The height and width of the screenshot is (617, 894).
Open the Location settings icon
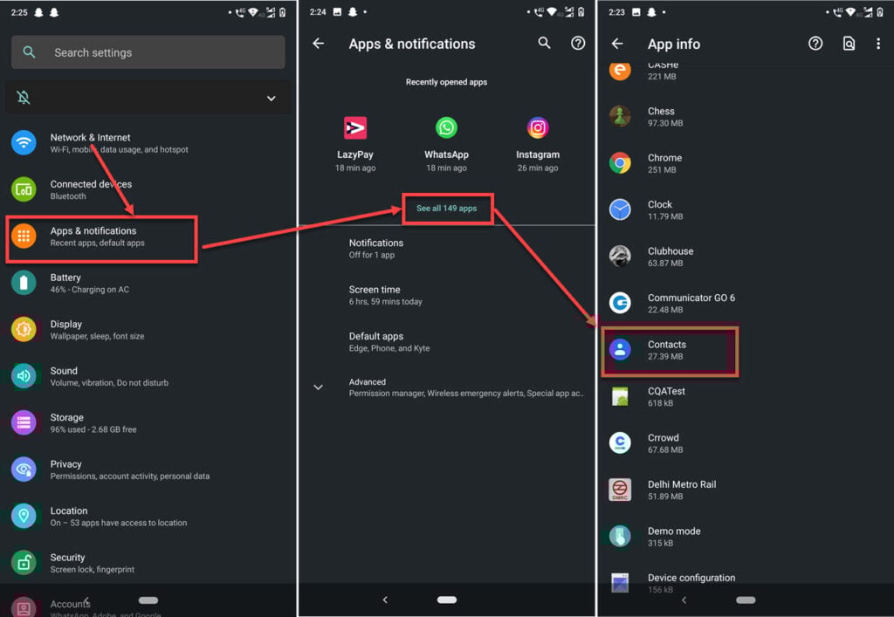24,516
